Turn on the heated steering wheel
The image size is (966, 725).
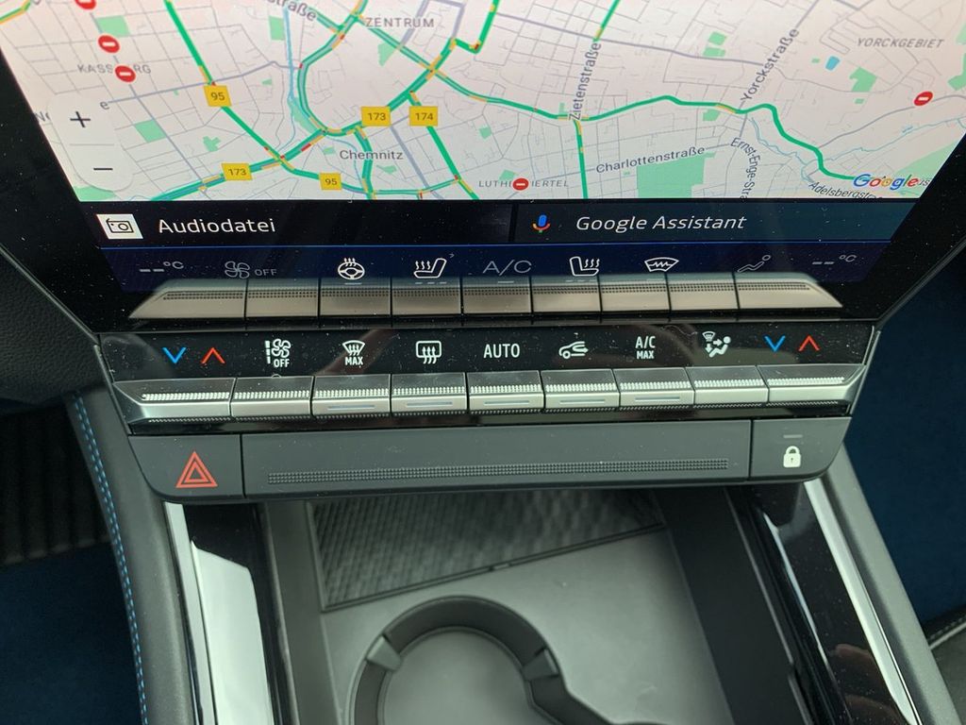point(351,268)
